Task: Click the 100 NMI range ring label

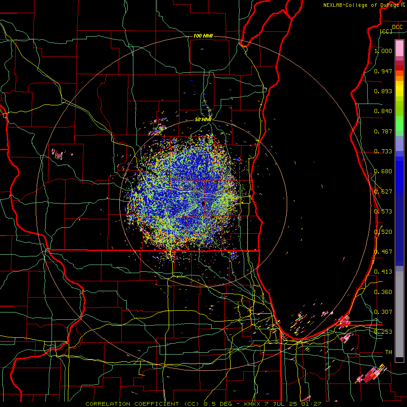Action: (203, 36)
